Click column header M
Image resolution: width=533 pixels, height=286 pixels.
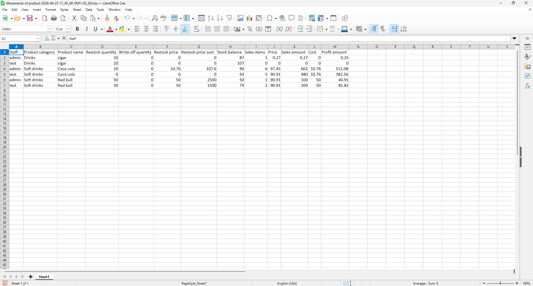coord(335,47)
